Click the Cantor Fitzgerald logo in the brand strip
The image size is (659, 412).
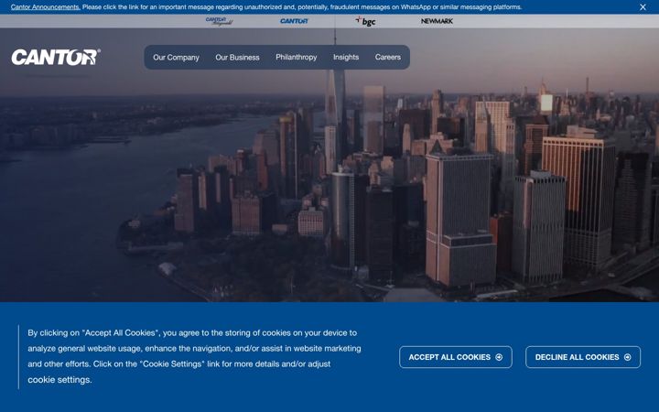pyautogui.click(x=219, y=21)
